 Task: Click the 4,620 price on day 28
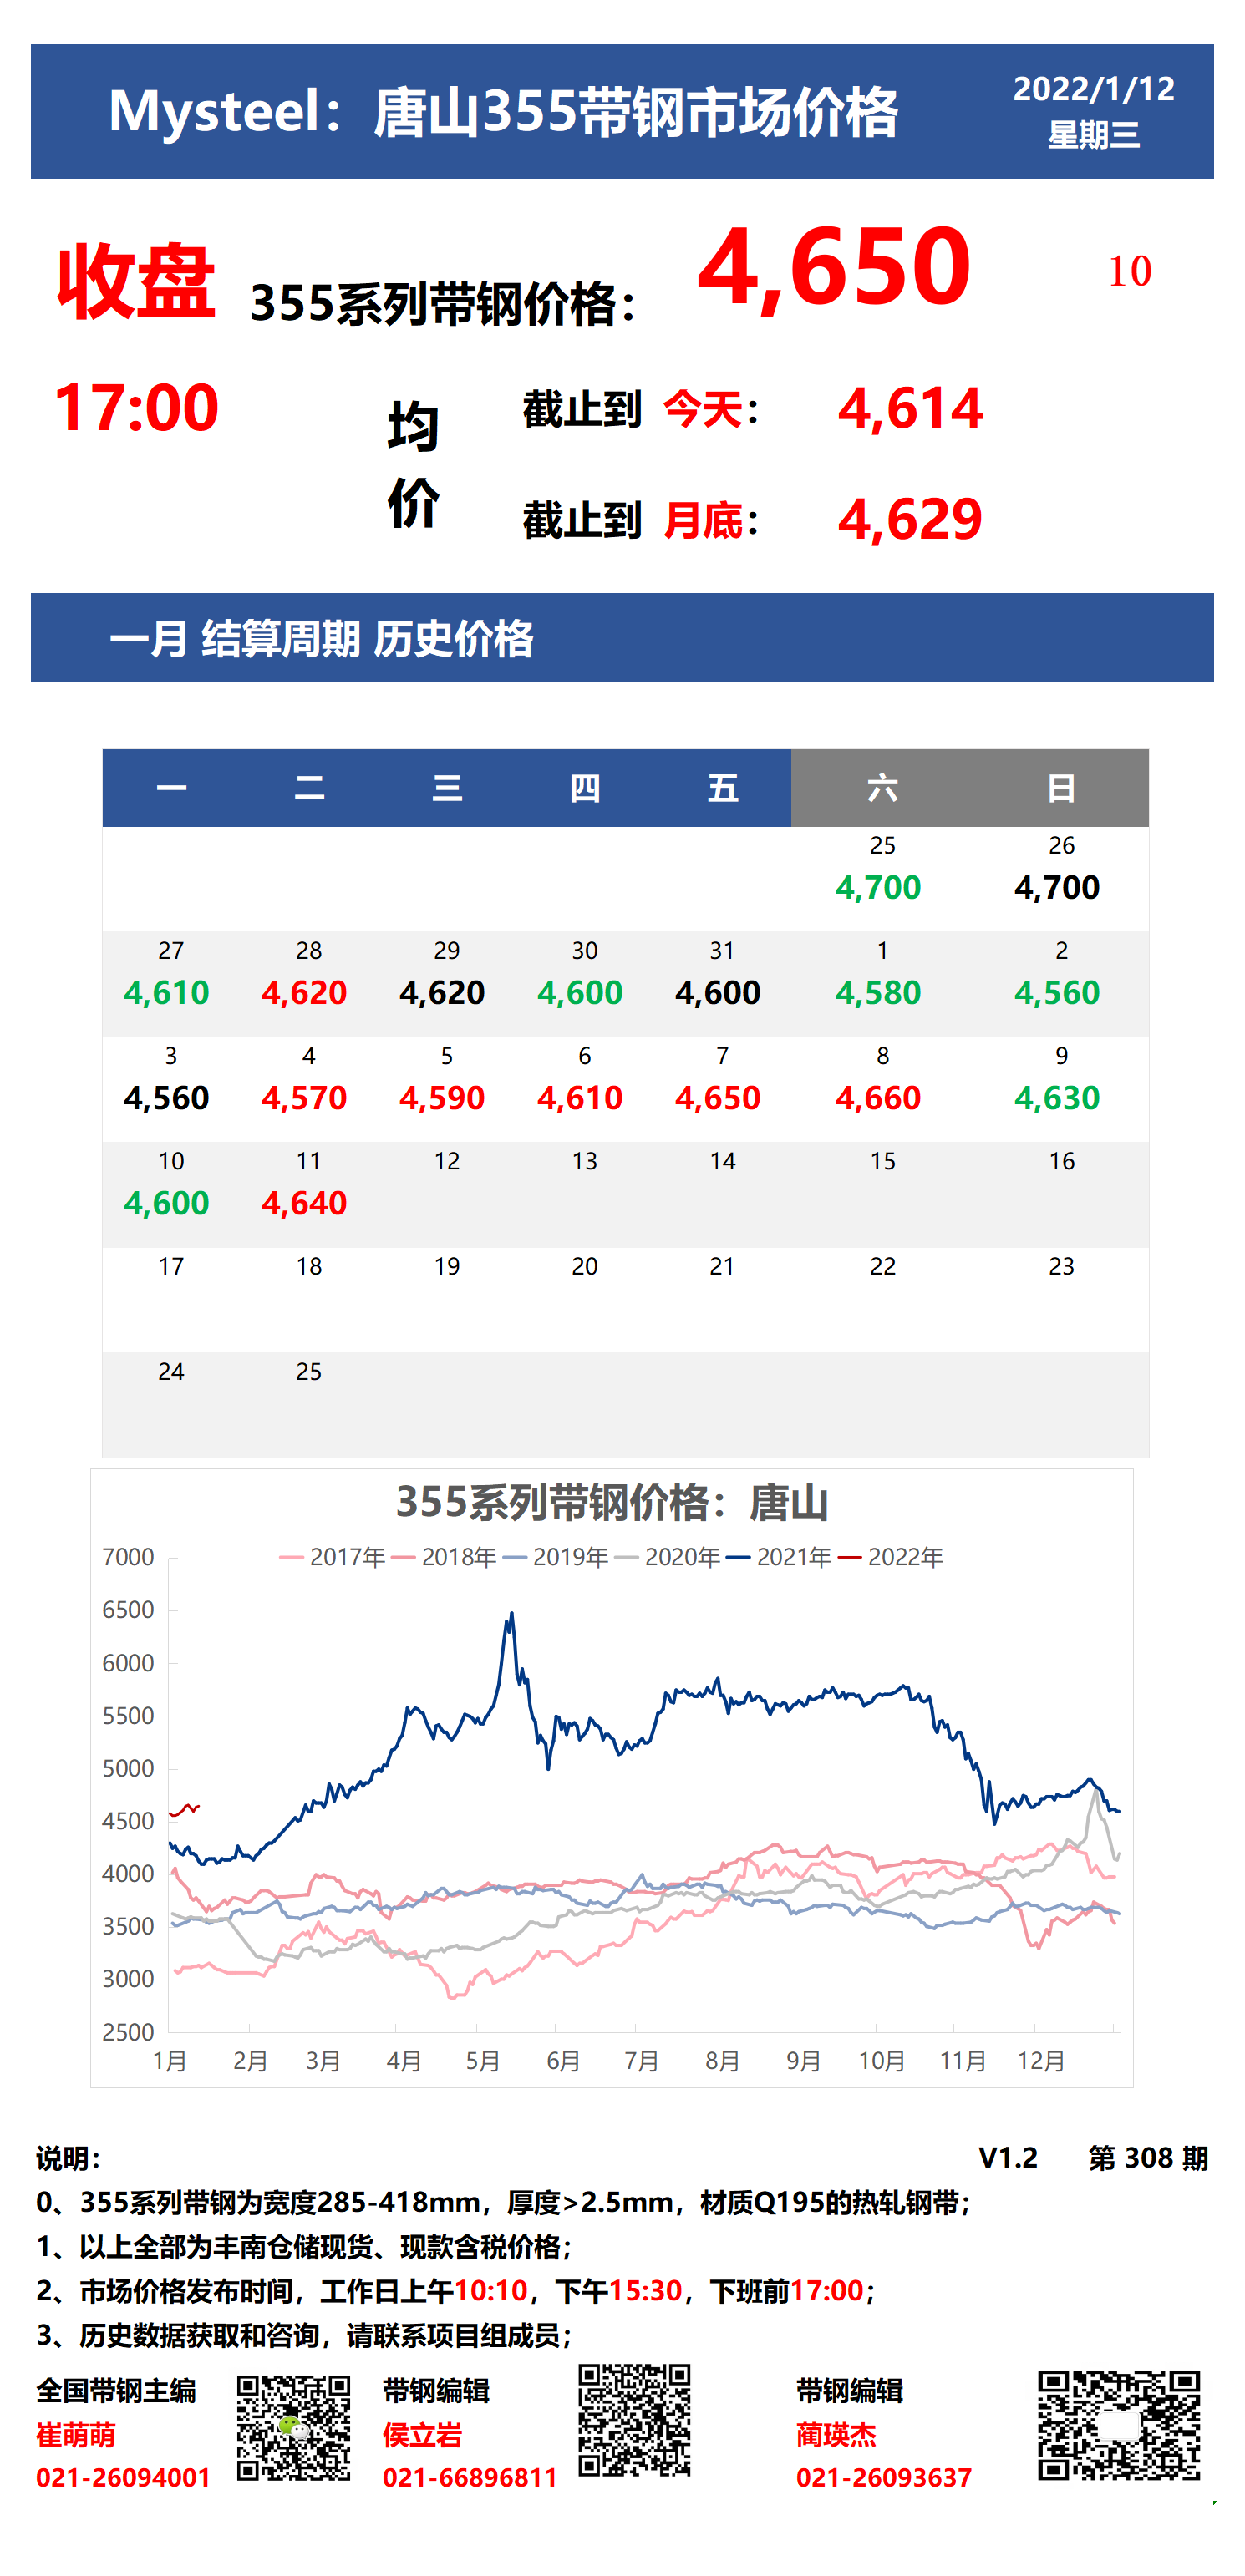click(304, 993)
